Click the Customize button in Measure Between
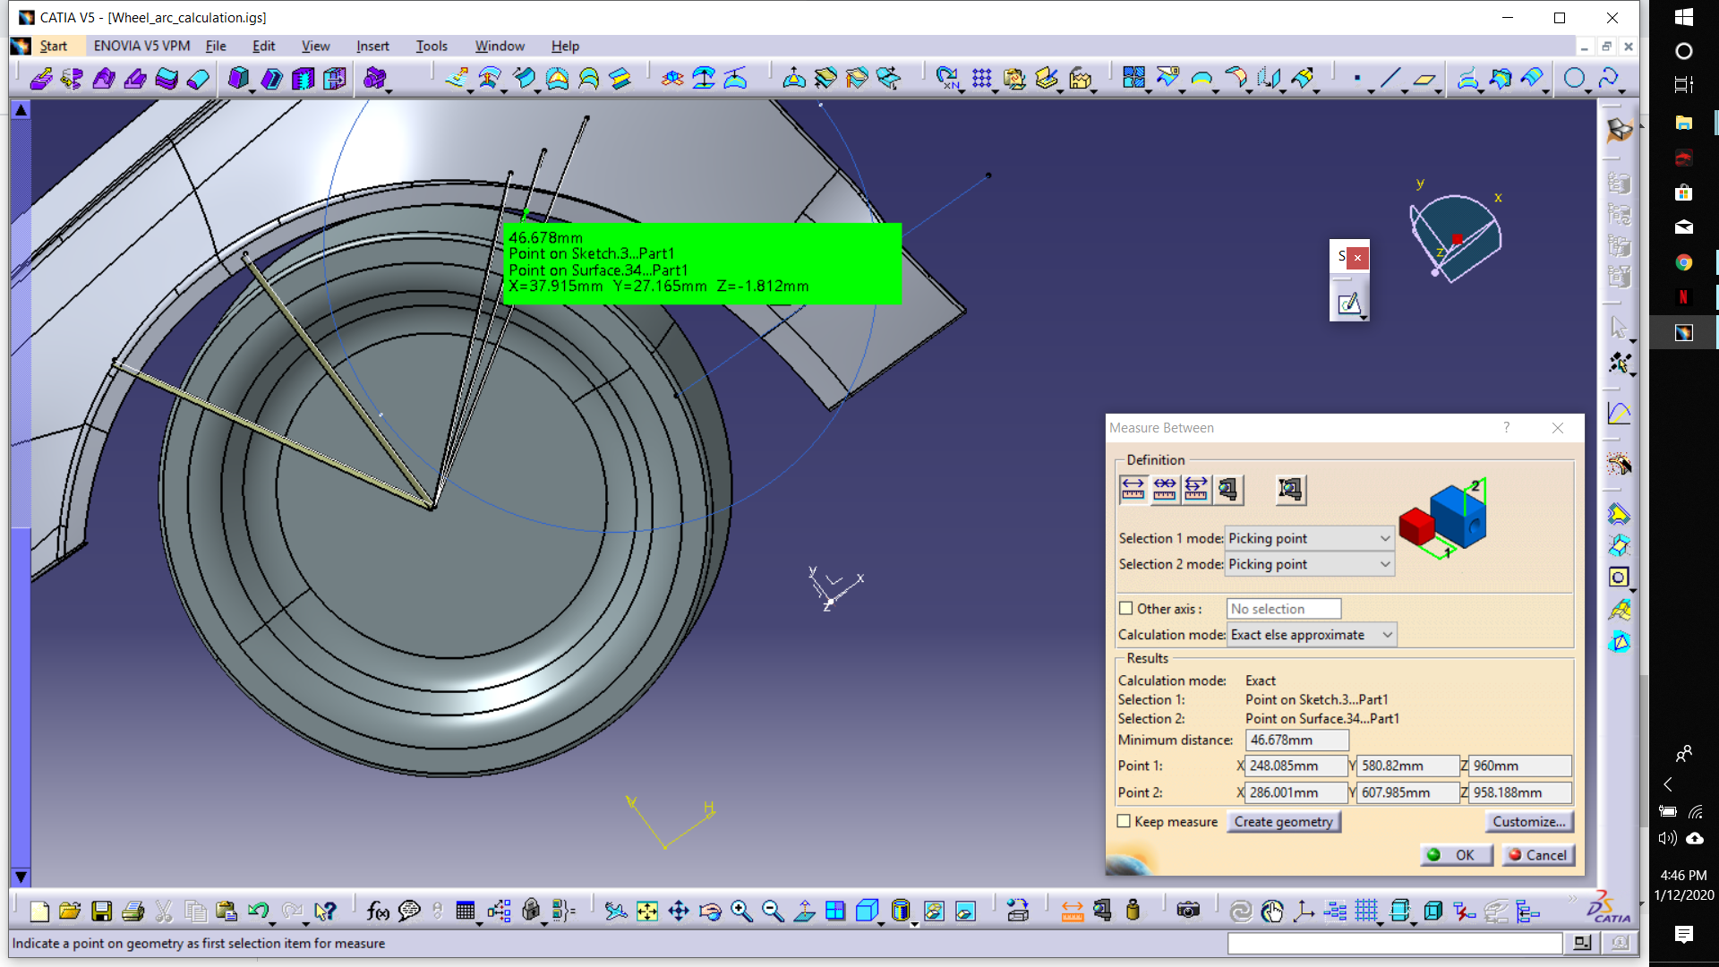The width and height of the screenshot is (1719, 967). click(x=1529, y=821)
